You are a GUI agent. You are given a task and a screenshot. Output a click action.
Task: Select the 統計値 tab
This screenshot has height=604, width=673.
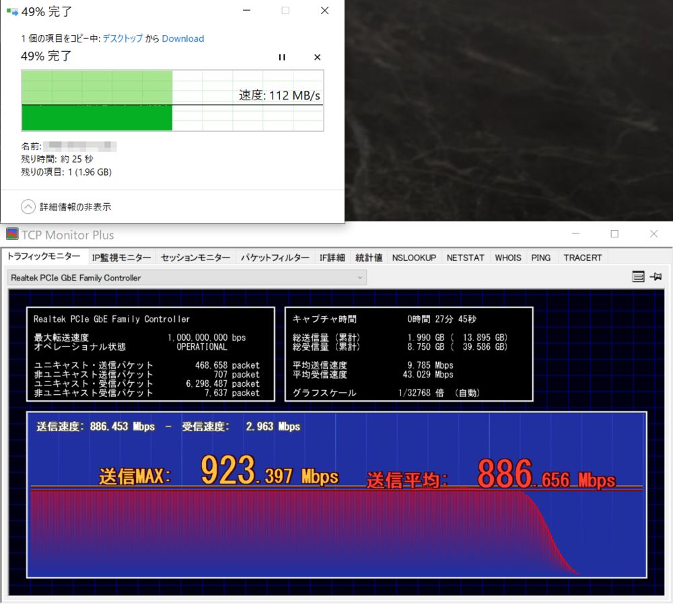click(x=369, y=258)
